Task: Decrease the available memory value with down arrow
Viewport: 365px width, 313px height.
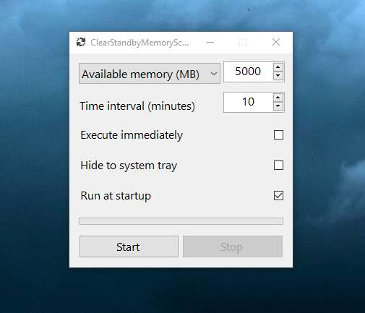Action: point(278,76)
